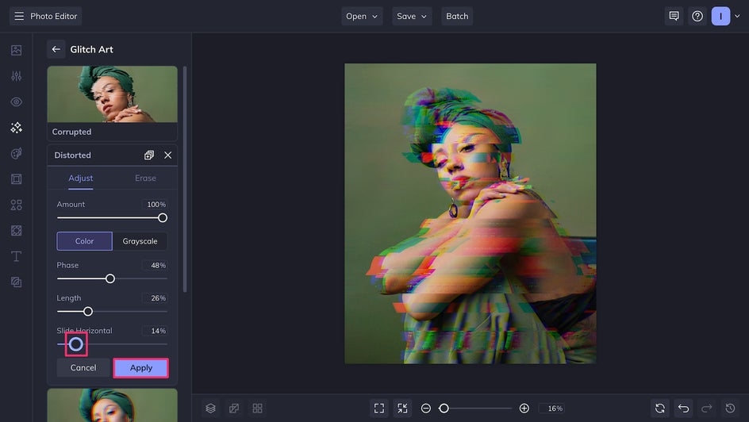The height and width of the screenshot is (422, 749).
Task: Click the Batch button
Action: (457, 16)
